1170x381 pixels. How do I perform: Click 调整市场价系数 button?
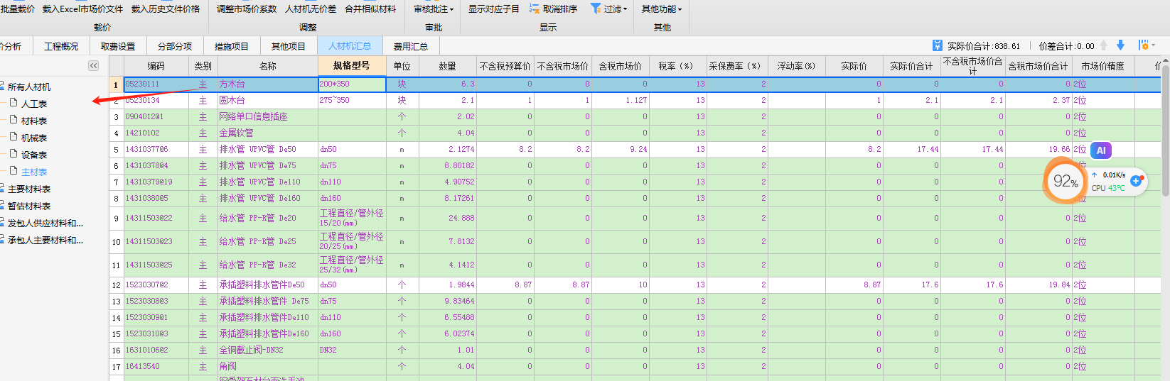(x=247, y=9)
